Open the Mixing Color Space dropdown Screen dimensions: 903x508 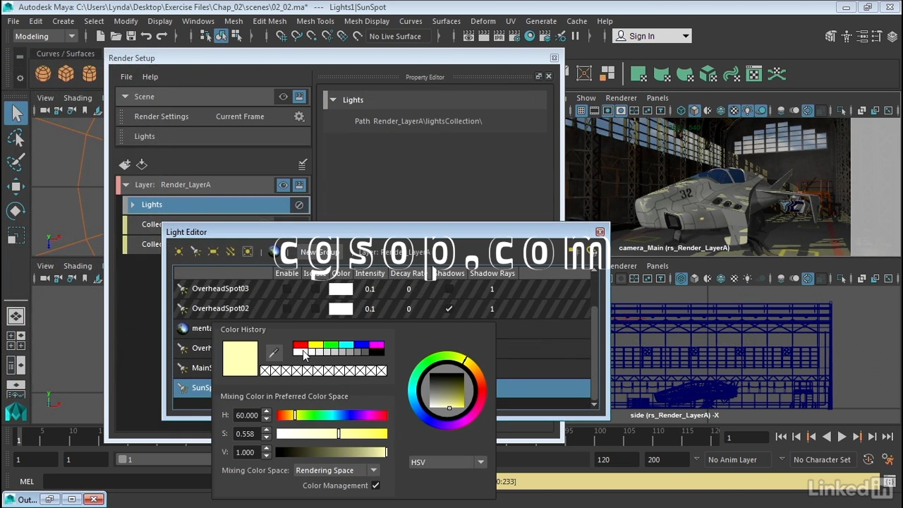[337, 471]
